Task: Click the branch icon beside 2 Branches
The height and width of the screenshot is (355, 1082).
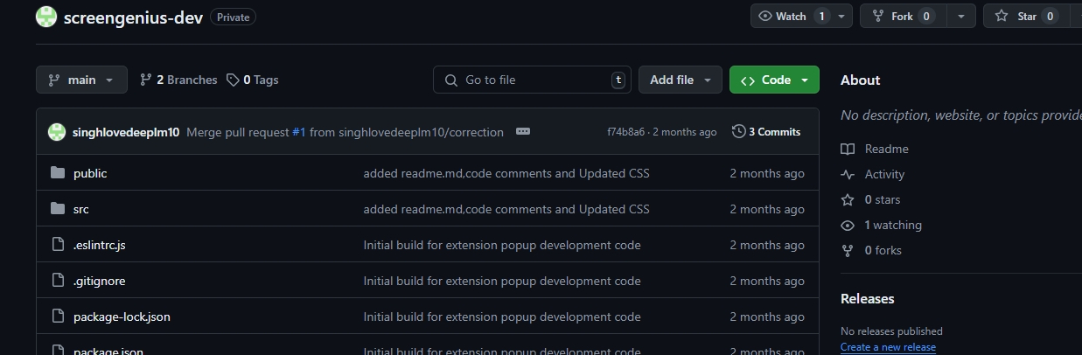Action: pyautogui.click(x=146, y=80)
